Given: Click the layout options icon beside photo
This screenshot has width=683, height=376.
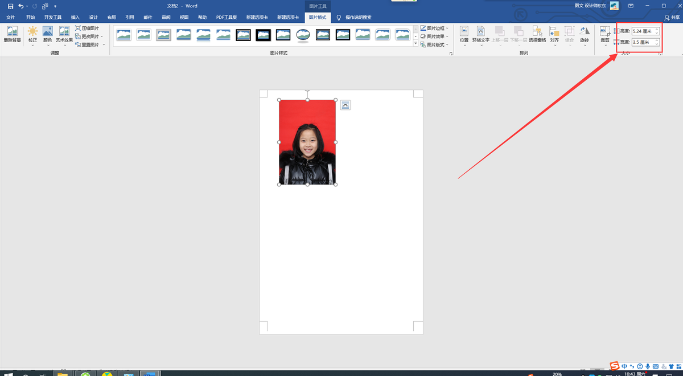Looking at the screenshot, I should [x=345, y=105].
